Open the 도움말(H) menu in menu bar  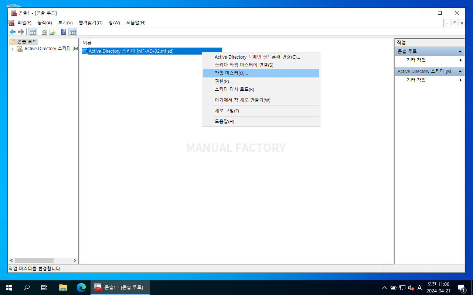(136, 23)
